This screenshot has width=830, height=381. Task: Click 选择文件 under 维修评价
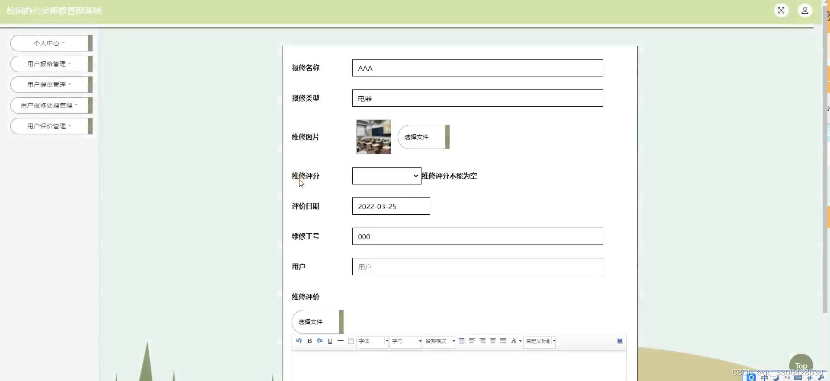[x=318, y=322]
